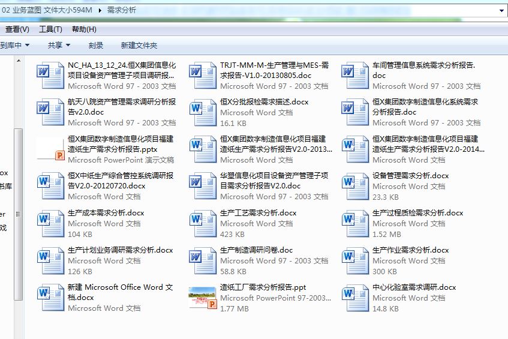The width and height of the screenshot is (508, 339).
Task: Select file name 中心化验室需求调研.docx
Action: 414,287
